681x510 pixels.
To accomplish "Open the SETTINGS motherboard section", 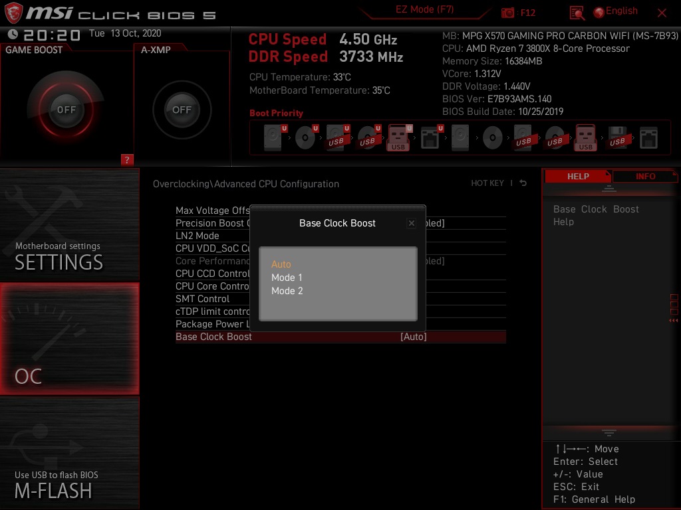I will 69,226.
